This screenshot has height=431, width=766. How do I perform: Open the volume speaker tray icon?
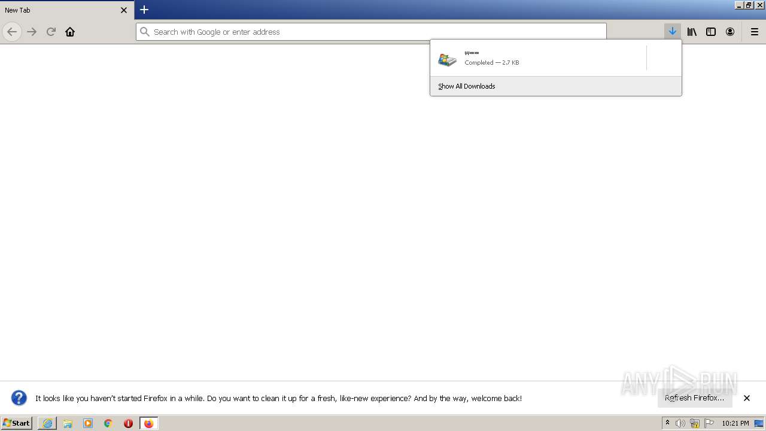tap(680, 423)
